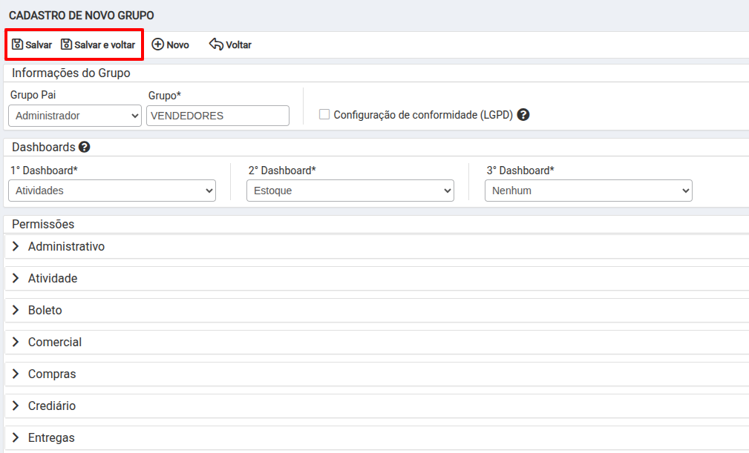Open the 1° Dashboard dropdown
Screen dimensions: 749x453
112,191
